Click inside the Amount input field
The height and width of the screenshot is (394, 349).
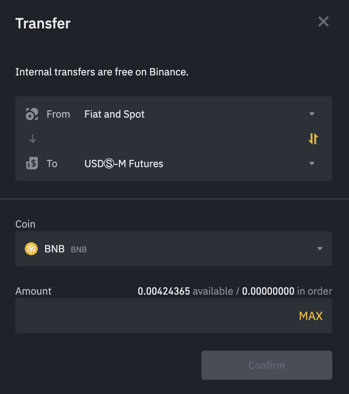pos(145,316)
